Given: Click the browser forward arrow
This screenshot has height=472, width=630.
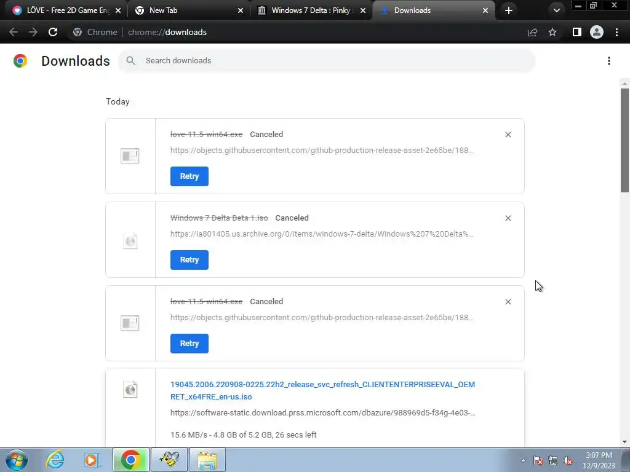Looking at the screenshot, I should 33,32.
